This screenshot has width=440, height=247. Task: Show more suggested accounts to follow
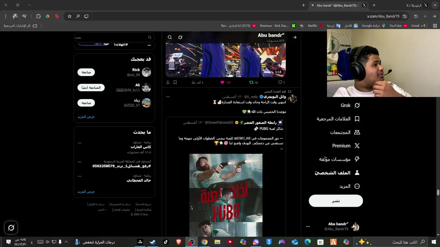point(86,117)
